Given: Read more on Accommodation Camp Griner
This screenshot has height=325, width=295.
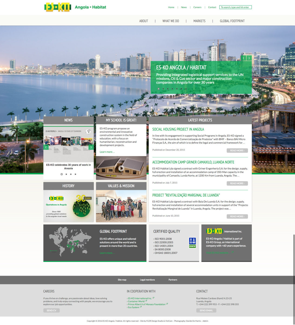Looking at the screenshot, I should 237,183.
